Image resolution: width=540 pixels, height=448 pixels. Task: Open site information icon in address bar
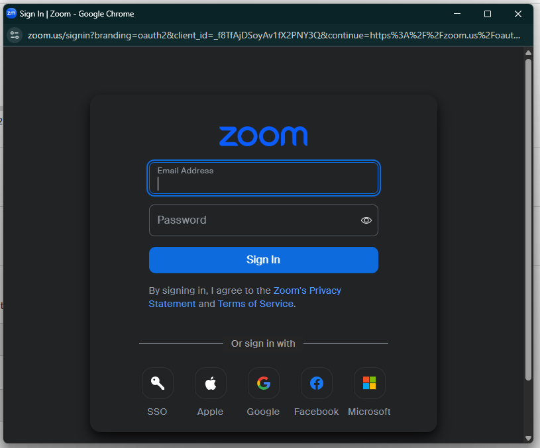point(15,35)
